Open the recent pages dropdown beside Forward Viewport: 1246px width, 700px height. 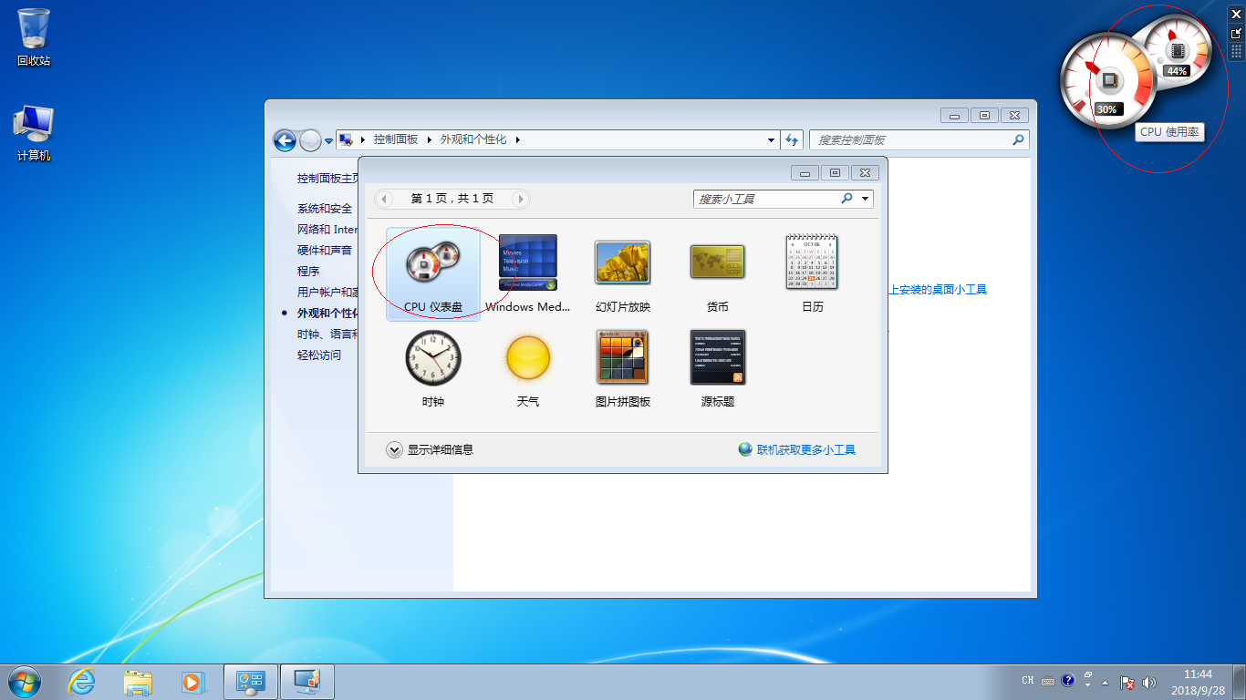click(329, 141)
